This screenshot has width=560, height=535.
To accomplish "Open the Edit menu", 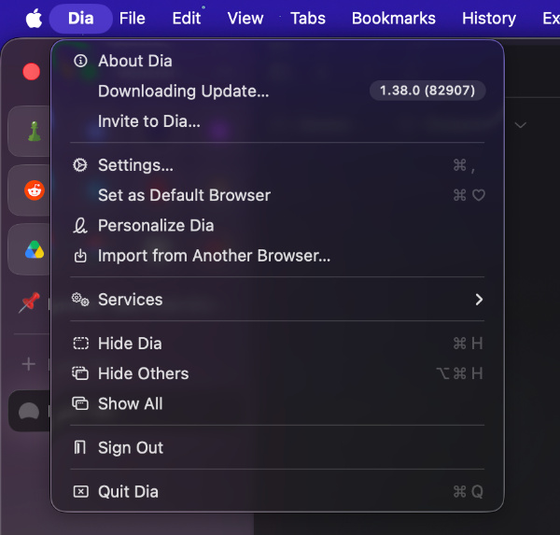I will coord(187,19).
